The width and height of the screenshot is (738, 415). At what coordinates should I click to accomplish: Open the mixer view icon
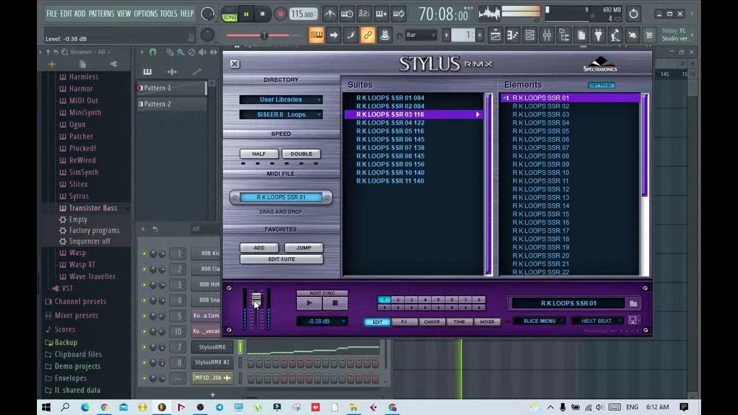pos(547,35)
